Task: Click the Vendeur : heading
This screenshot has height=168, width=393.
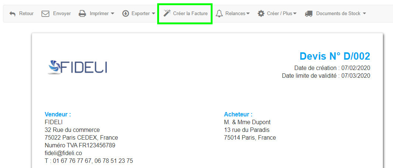Action: coord(58,115)
